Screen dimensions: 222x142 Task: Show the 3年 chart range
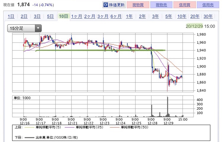tap(155, 16)
